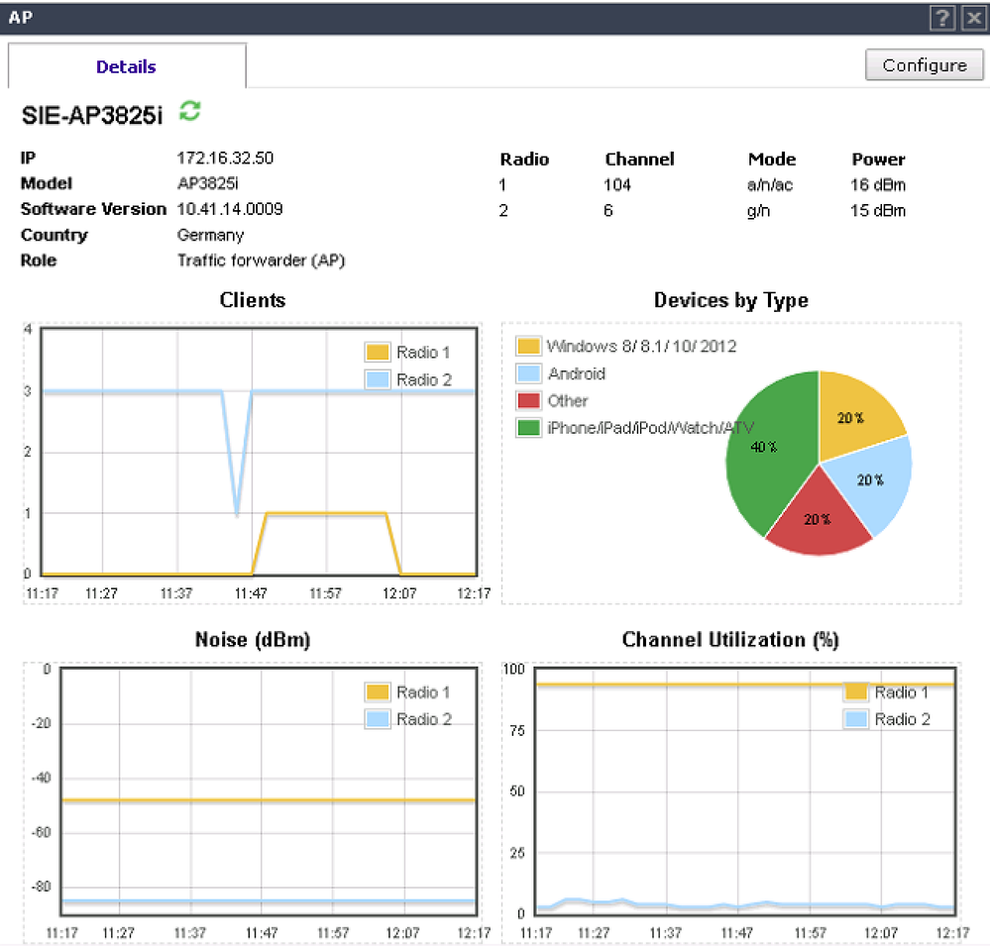The width and height of the screenshot is (990, 946).
Task: Close the AP dialog with X icon
Action: coord(974,18)
